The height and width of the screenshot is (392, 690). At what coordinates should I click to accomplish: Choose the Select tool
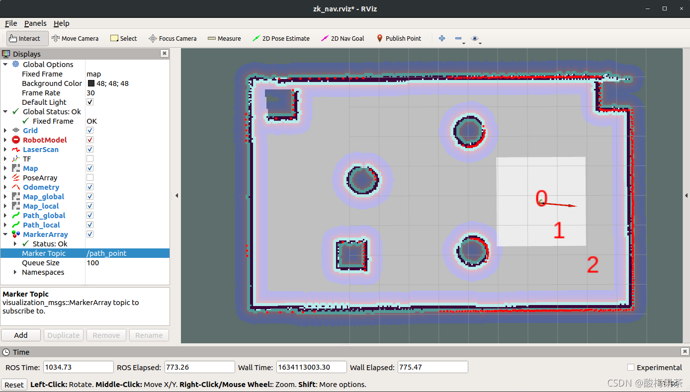(x=123, y=38)
